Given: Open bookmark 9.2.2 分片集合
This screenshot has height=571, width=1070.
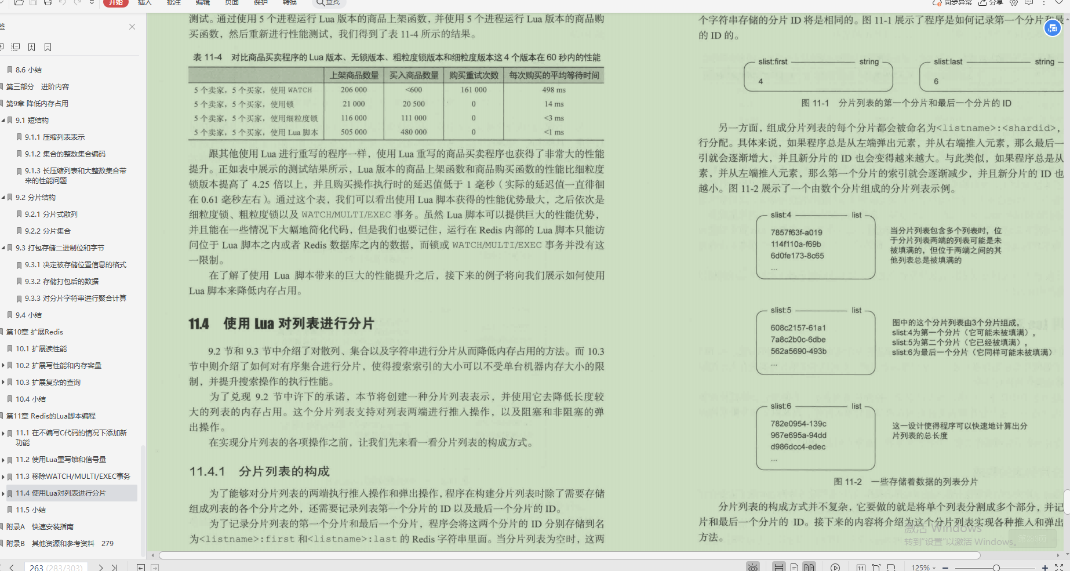Looking at the screenshot, I should (x=48, y=231).
